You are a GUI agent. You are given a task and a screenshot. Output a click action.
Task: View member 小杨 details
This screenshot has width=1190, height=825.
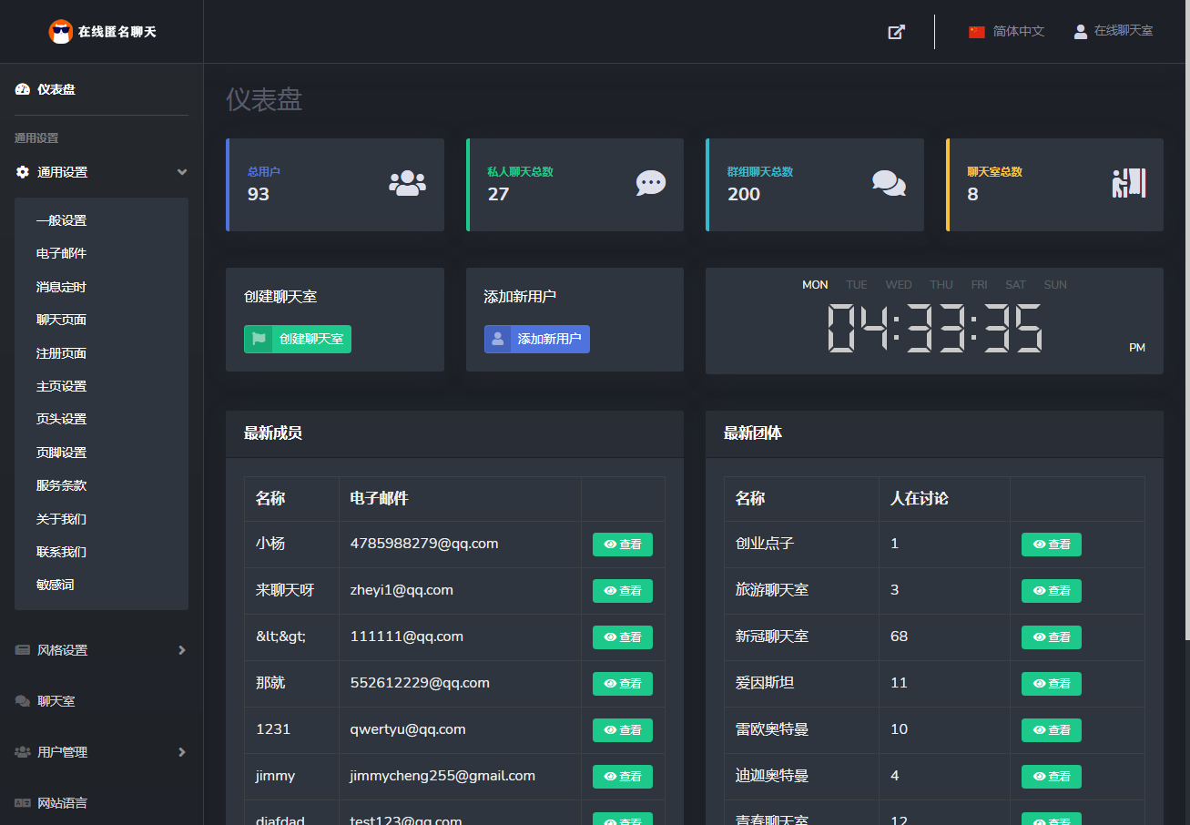[623, 545]
